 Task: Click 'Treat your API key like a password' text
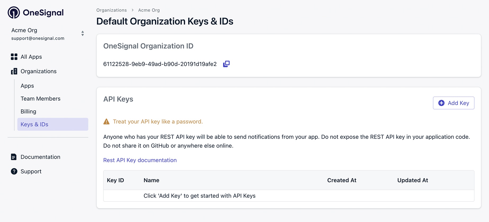click(x=158, y=122)
